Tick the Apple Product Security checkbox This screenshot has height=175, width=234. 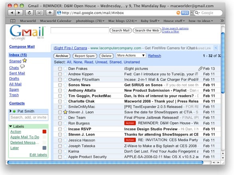[60, 157]
